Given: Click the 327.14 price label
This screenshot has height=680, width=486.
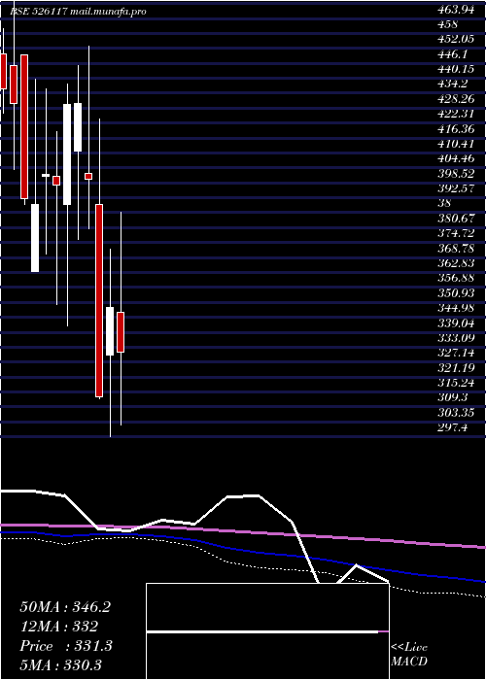Looking at the screenshot, I should pos(456,353).
